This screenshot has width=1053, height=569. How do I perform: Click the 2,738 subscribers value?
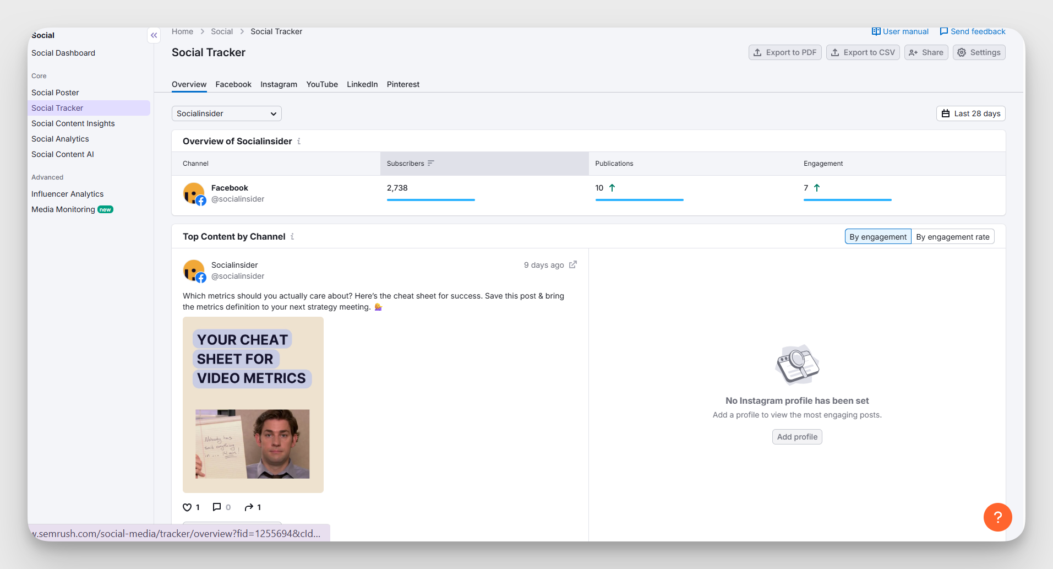click(397, 188)
